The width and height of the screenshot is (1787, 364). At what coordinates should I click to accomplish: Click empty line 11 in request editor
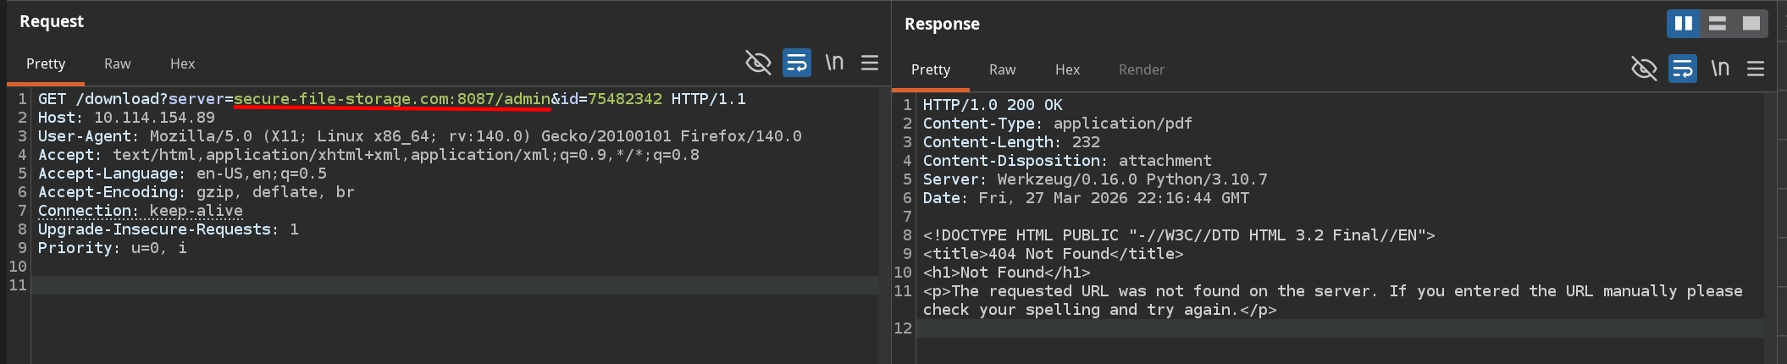tap(423, 285)
